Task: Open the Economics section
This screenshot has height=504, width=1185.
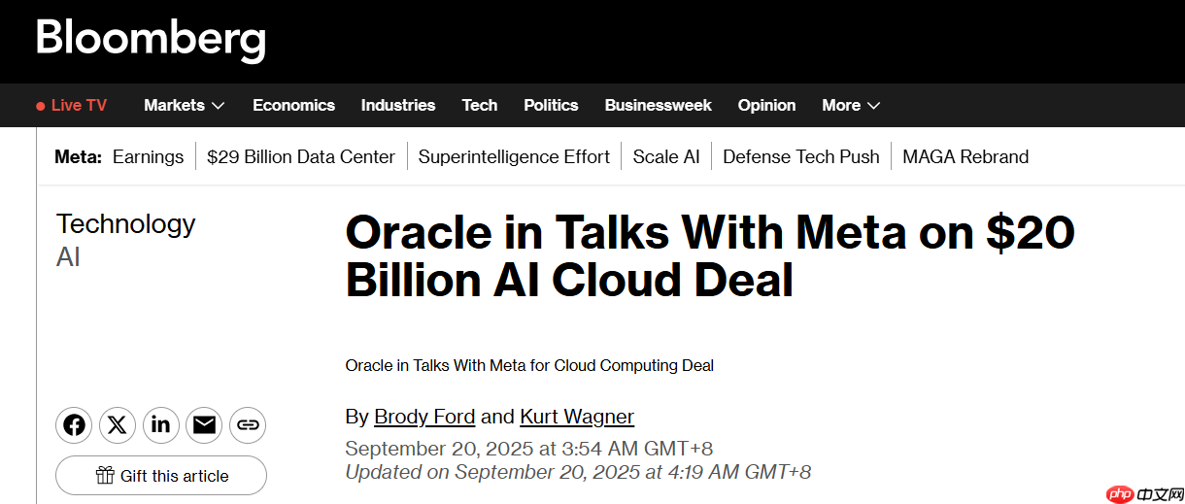Action: point(293,105)
